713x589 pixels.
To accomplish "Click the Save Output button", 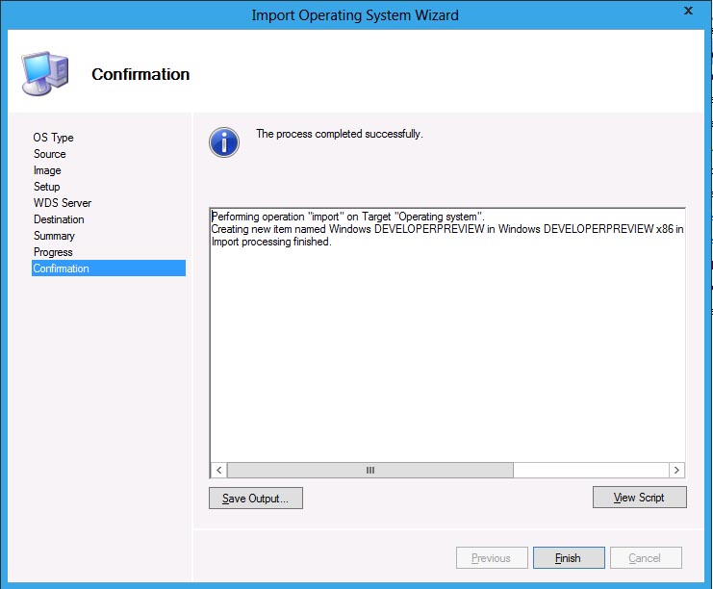I will tap(256, 498).
